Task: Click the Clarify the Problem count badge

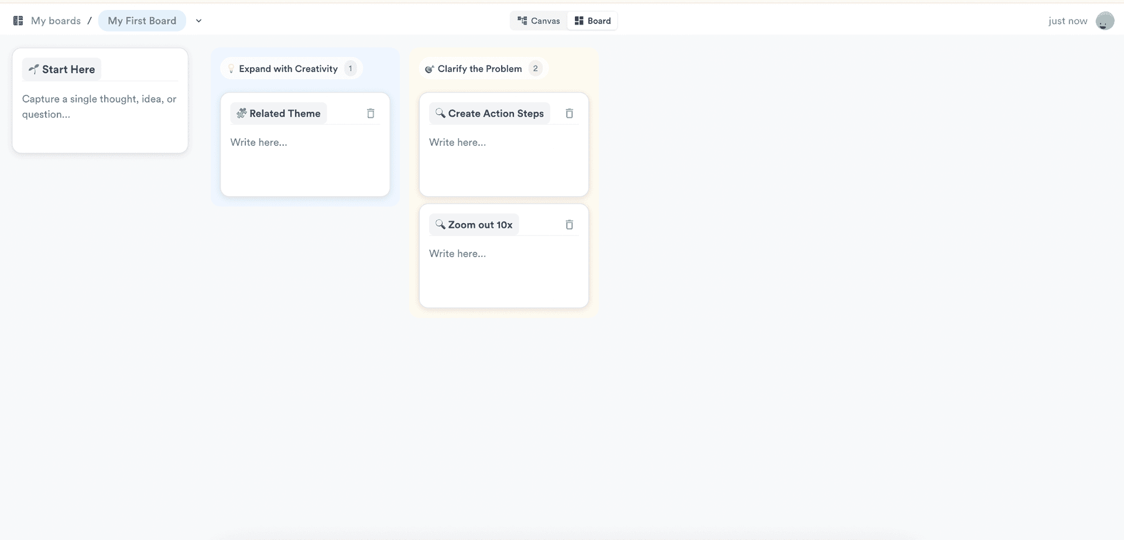Action: (535, 69)
